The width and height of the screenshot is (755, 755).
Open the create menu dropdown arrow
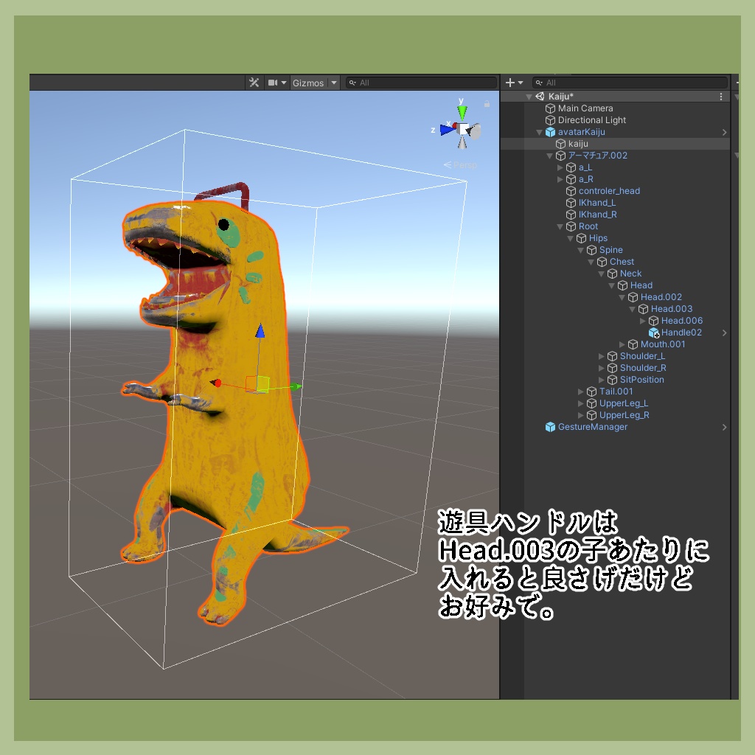(521, 83)
